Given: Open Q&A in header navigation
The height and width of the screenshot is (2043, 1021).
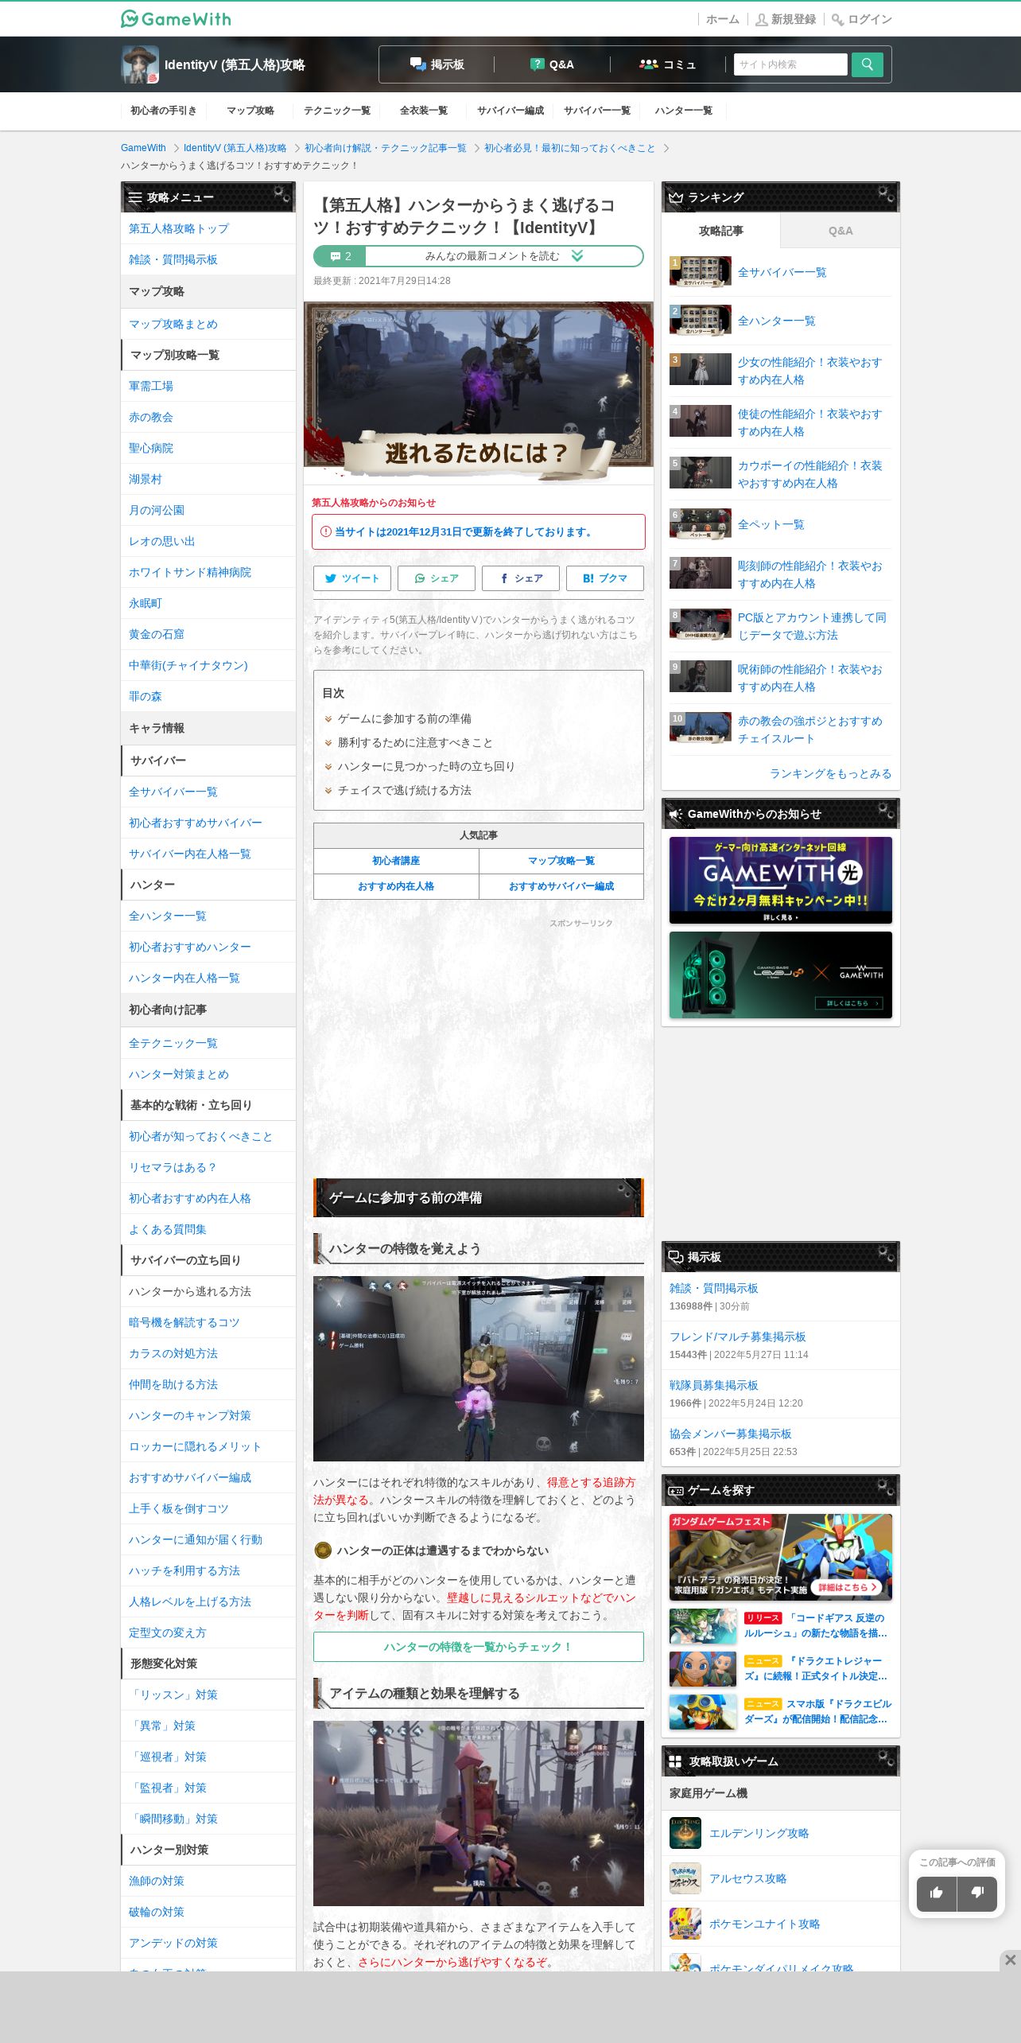Looking at the screenshot, I should click(552, 64).
